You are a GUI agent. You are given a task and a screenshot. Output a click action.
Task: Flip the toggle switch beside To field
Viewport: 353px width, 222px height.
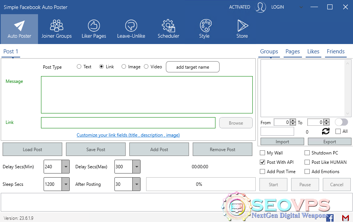[x=341, y=122]
